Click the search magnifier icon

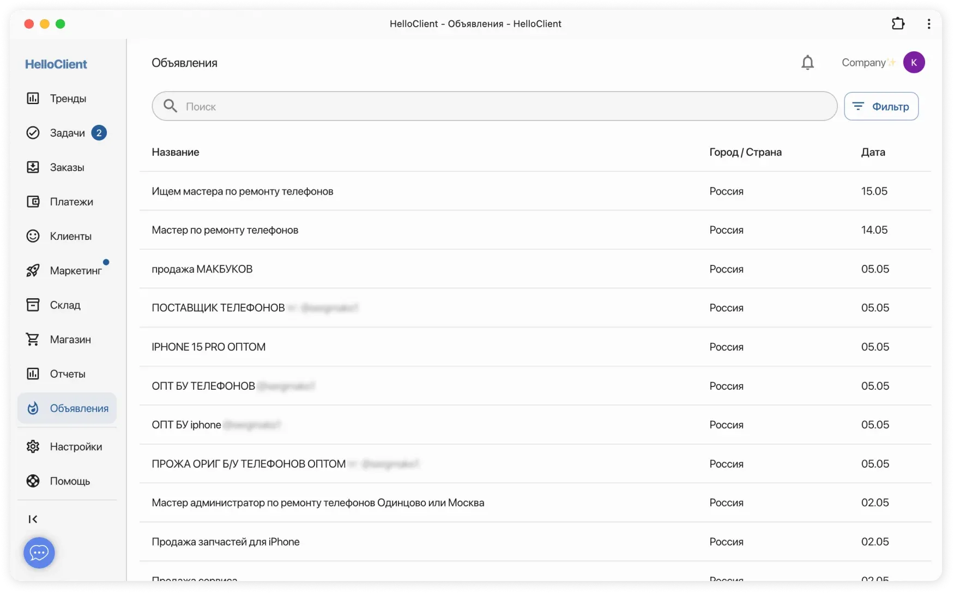(x=171, y=106)
